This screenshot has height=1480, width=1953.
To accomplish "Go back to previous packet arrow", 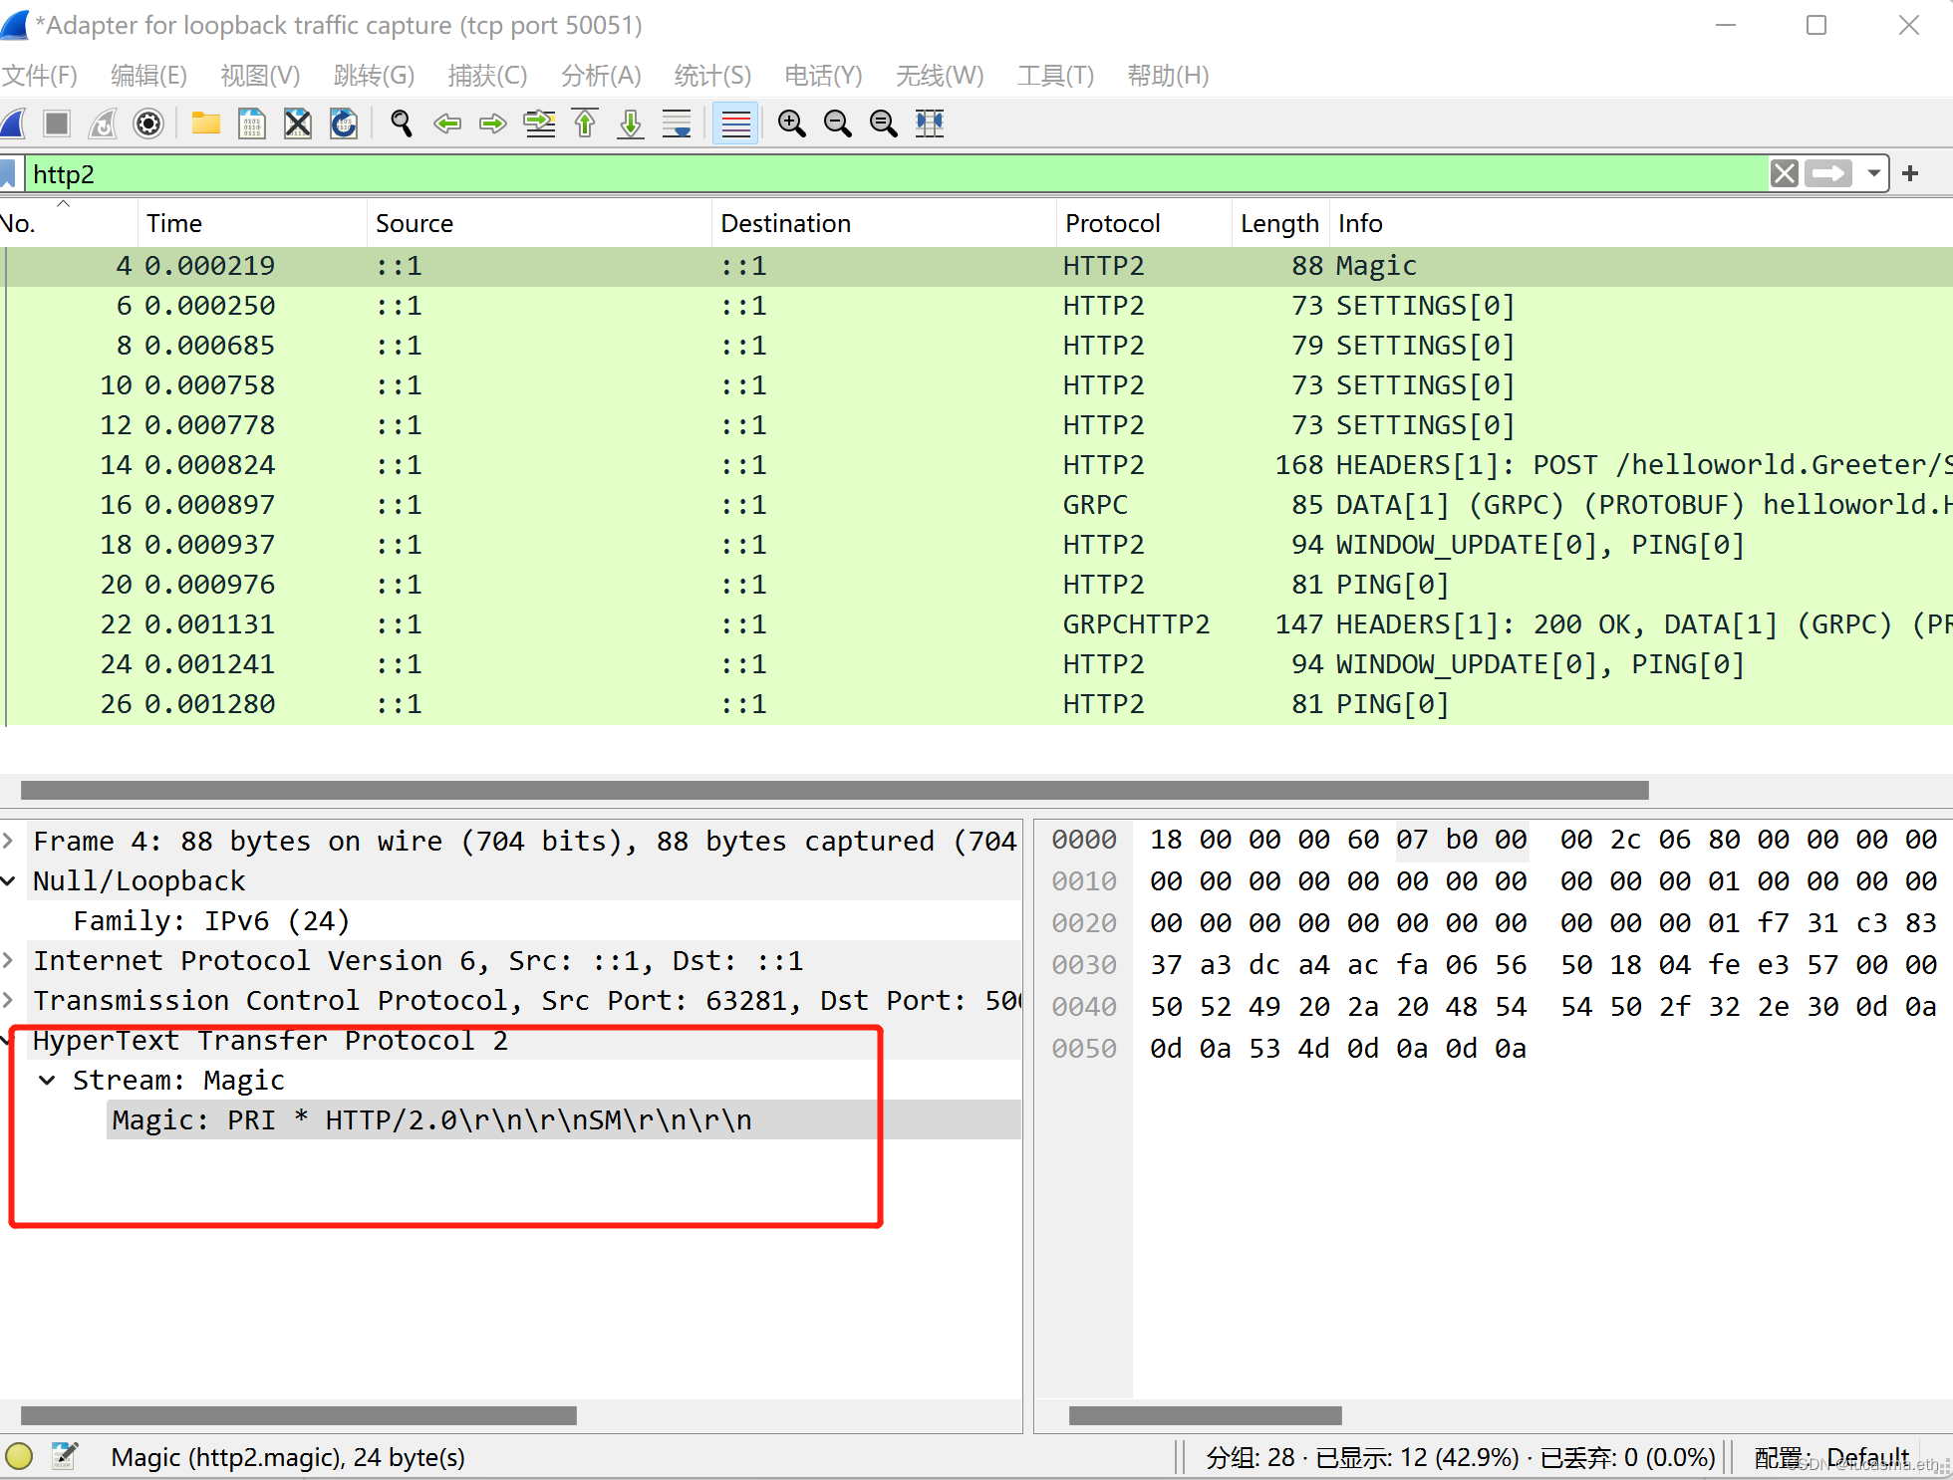I will point(447,123).
